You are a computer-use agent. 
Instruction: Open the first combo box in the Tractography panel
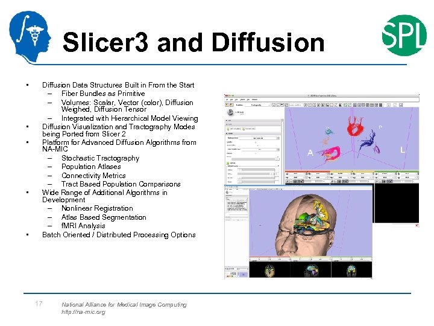pyautogui.click(x=259, y=138)
